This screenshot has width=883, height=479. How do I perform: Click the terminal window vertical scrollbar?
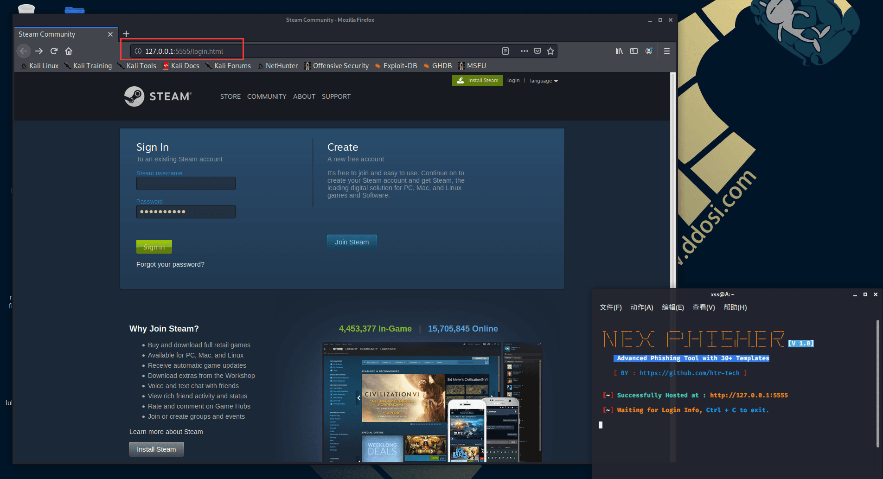pos(877,383)
